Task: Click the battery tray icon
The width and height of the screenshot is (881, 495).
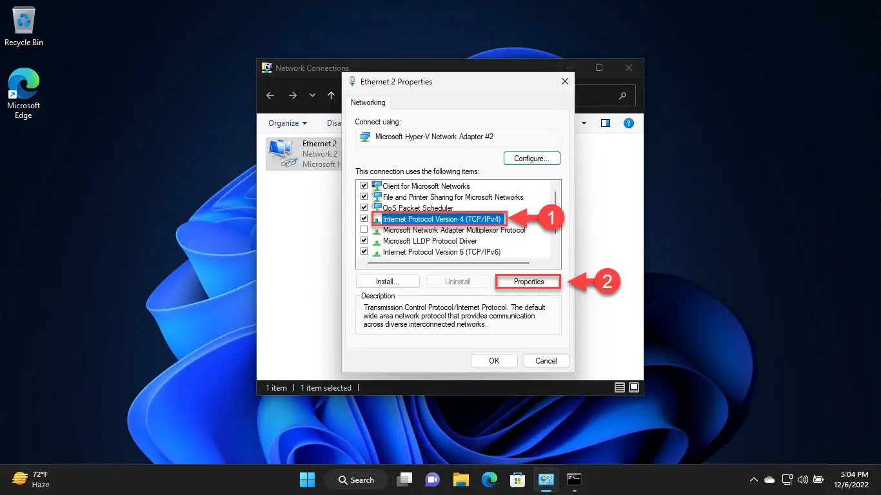Action: pyautogui.click(x=818, y=480)
